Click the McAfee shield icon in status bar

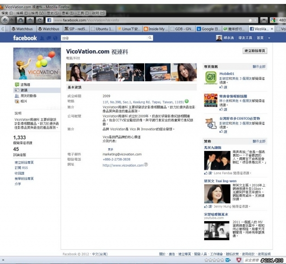point(239,260)
